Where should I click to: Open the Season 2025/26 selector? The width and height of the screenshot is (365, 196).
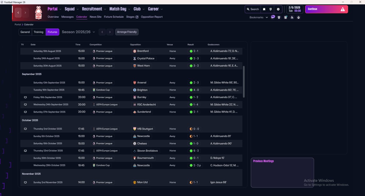[78, 32]
